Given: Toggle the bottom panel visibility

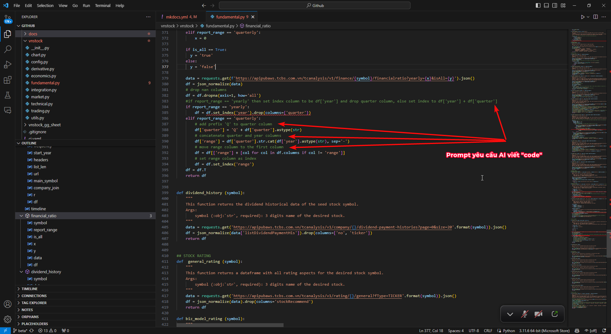Looking at the screenshot, I should [x=546, y=5].
